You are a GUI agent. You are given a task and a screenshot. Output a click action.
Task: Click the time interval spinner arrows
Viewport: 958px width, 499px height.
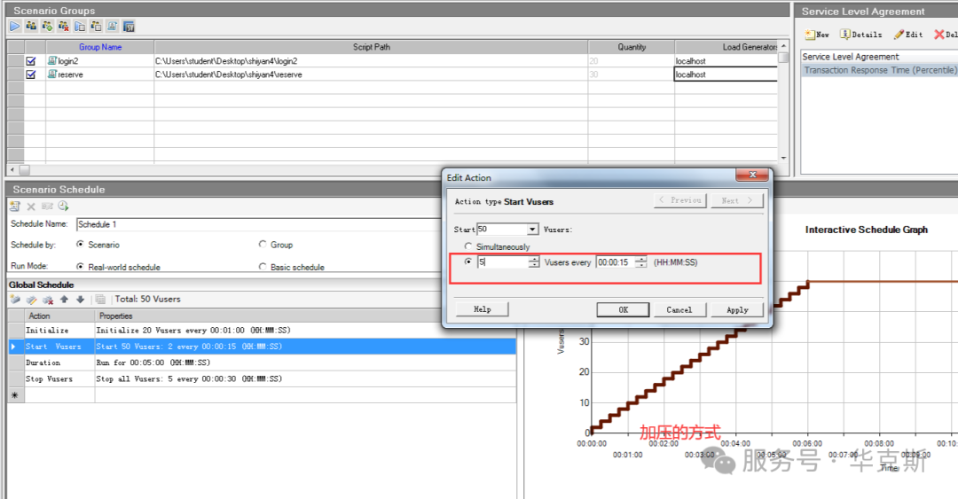coord(641,262)
